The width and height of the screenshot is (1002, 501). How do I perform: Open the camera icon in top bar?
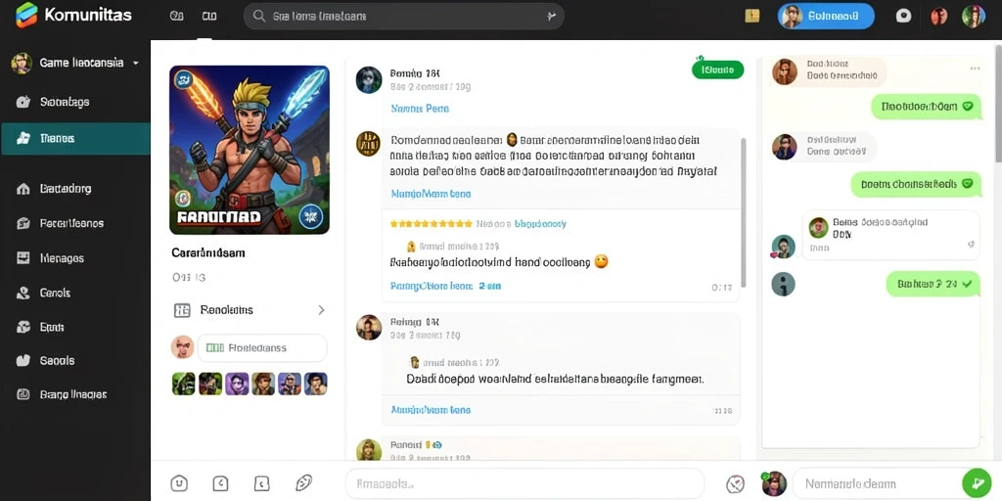(x=903, y=16)
